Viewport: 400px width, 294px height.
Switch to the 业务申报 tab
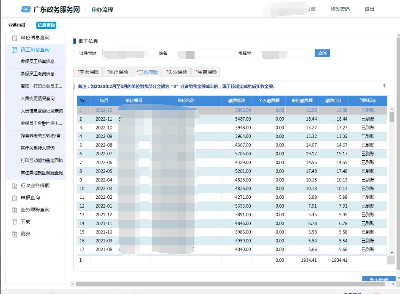[17, 25]
